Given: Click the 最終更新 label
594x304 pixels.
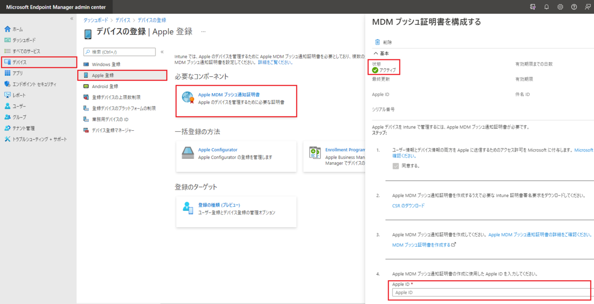Looking at the screenshot, I should coord(381,79).
